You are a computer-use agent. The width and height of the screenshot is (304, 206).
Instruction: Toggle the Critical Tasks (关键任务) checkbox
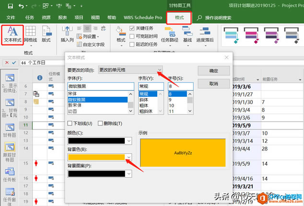point(132,28)
